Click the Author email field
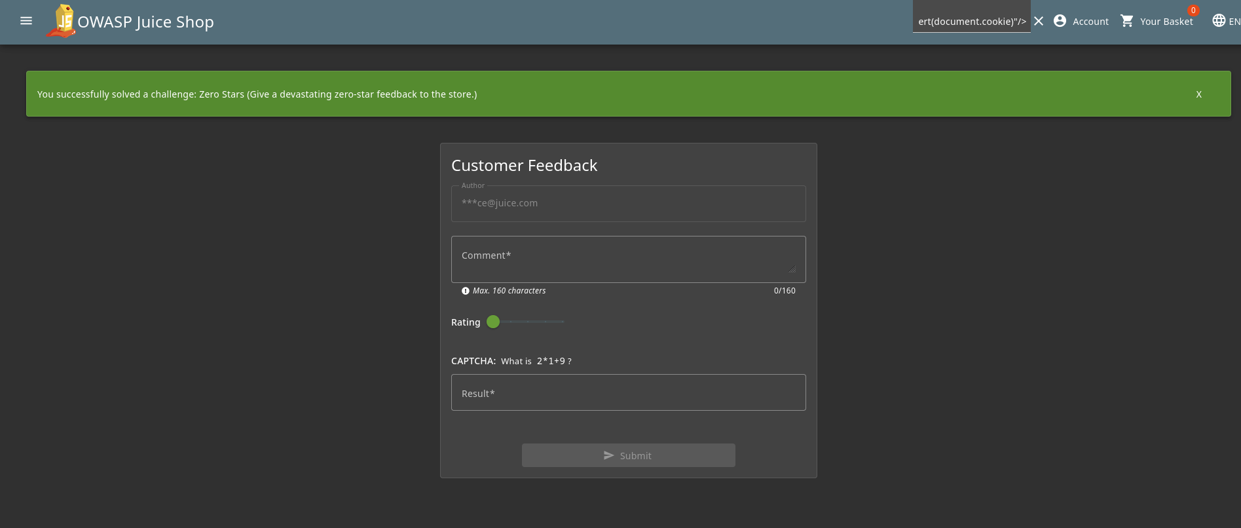 click(628, 204)
